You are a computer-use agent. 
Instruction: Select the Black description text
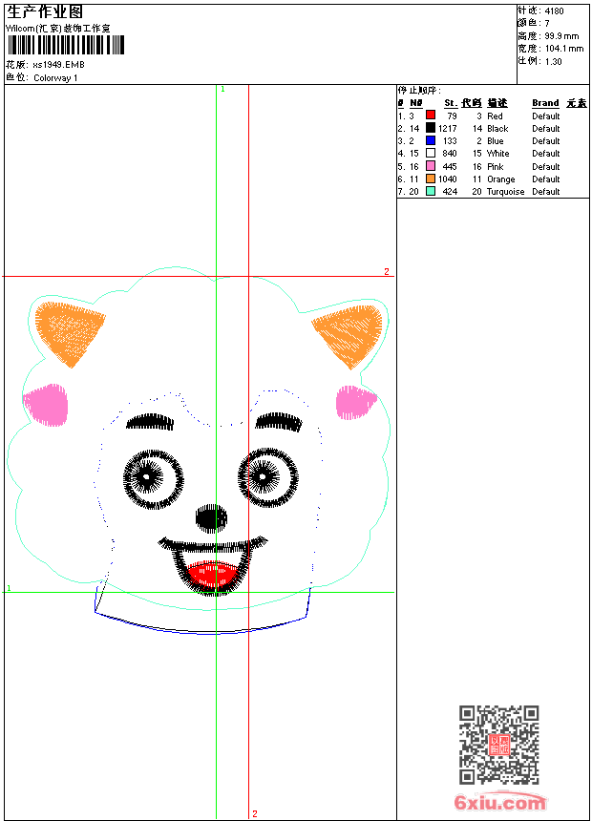pos(497,128)
